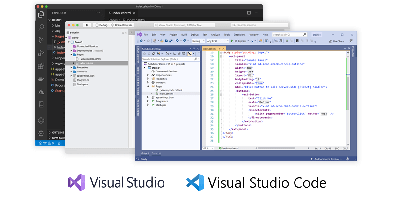
Task: Select Startup.cs in Visual Studio for Mac solution
Action: (82, 84)
